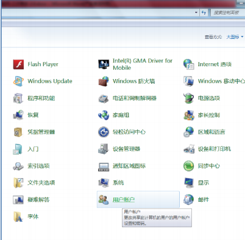The image size is (245, 240).
Task: Click the Windows 防火墙 text link
Action: [x=134, y=81]
